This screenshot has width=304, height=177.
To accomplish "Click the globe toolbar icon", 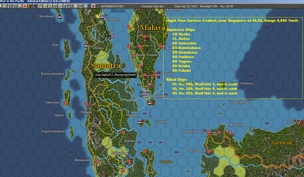I will pos(66,6).
